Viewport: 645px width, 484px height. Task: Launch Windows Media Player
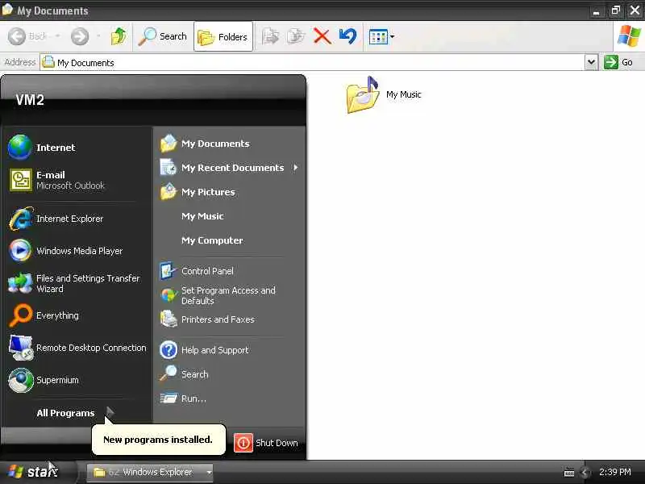click(78, 251)
